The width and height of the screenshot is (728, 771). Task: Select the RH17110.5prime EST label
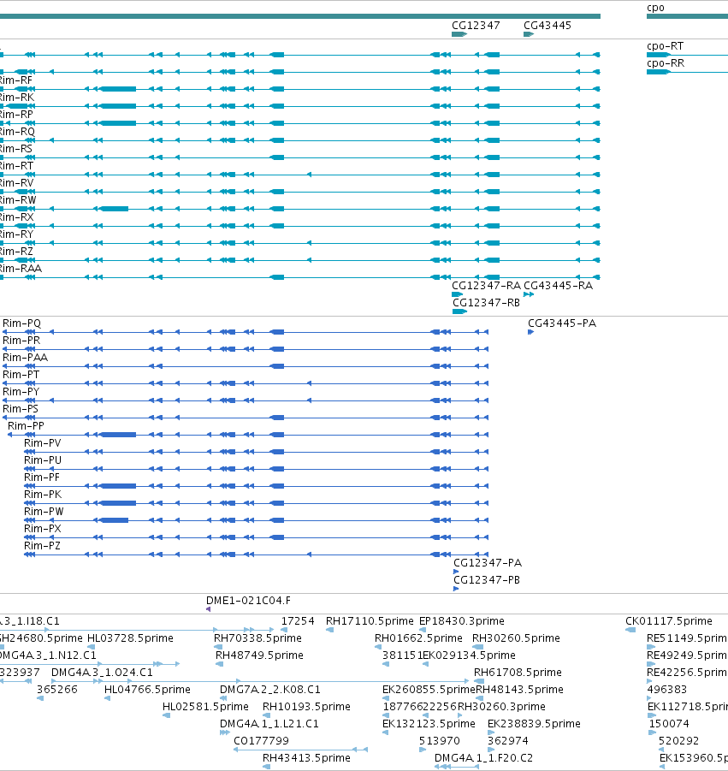tap(370, 621)
